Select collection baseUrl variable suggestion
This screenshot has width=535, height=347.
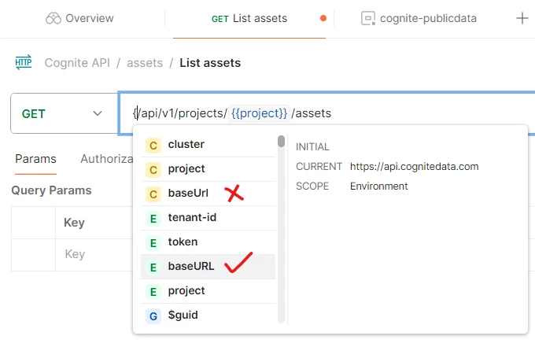[208, 193]
